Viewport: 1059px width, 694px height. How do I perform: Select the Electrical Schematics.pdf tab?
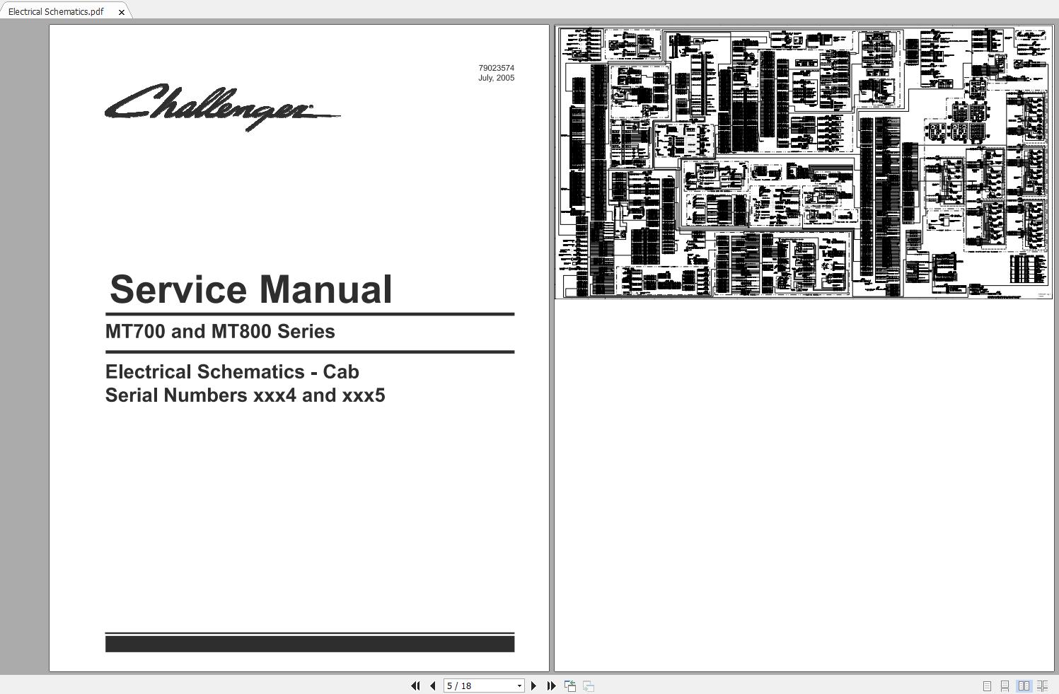[56, 11]
